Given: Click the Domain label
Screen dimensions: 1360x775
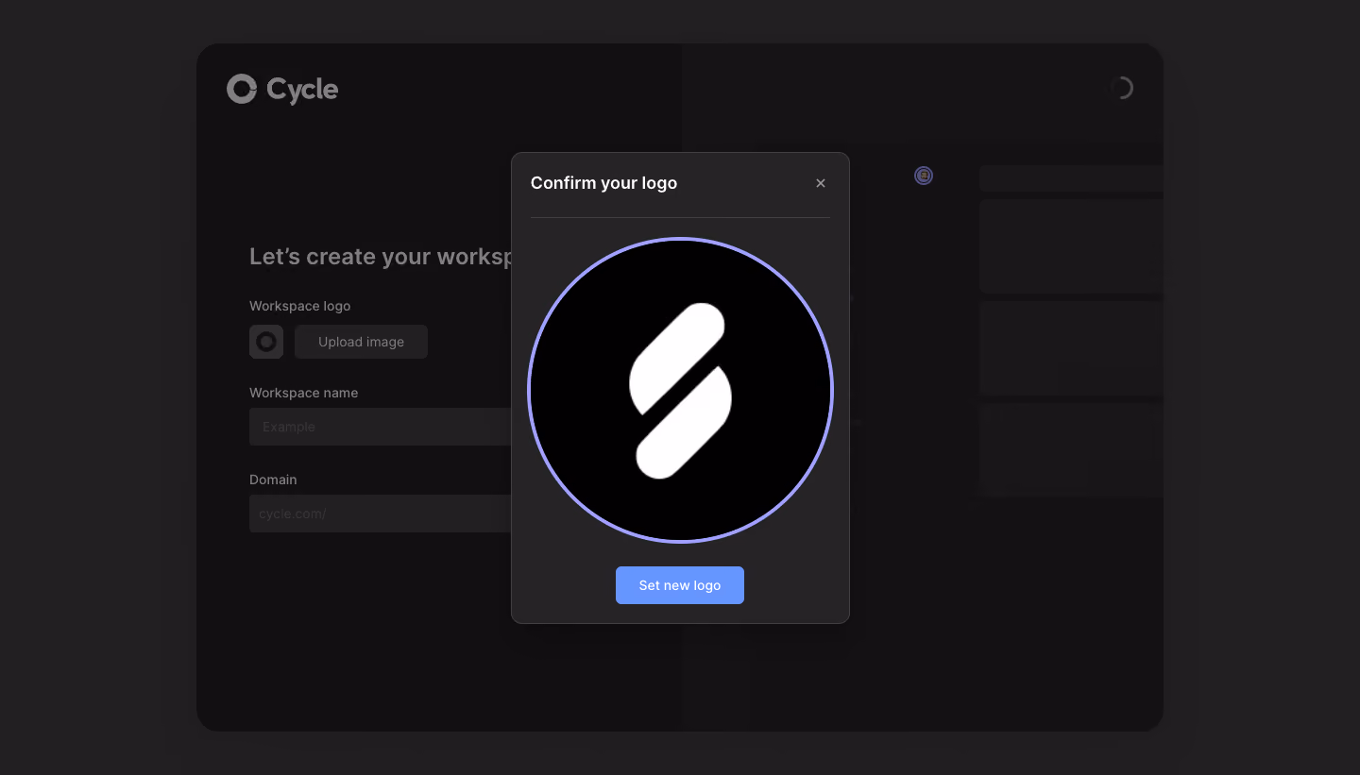Looking at the screenshot, I should coord(273,480).
